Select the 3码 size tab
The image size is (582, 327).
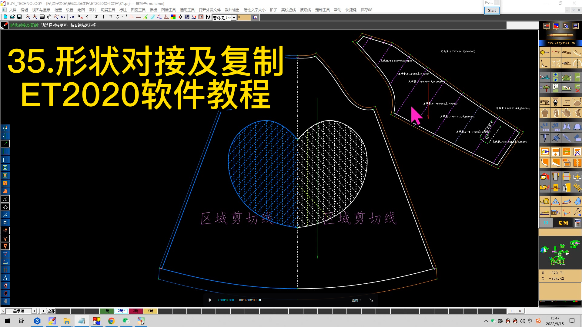136,311
